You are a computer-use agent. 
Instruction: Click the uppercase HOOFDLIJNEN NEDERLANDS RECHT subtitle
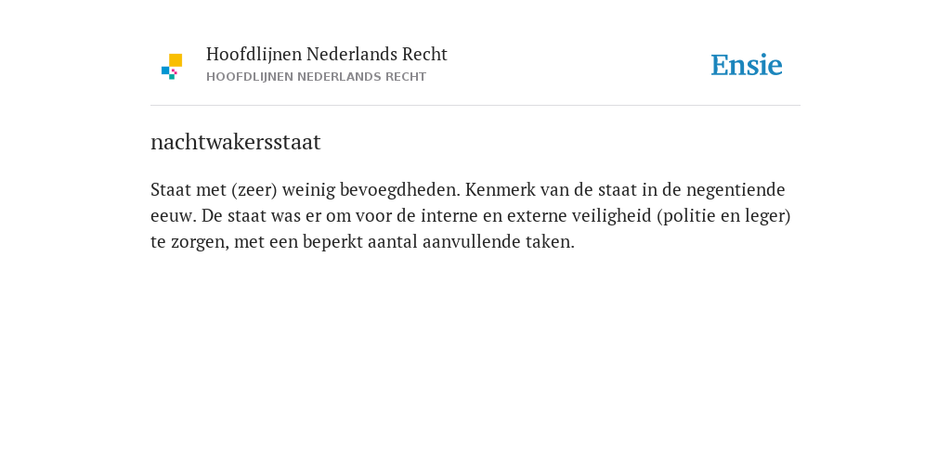tap(316, 77)
